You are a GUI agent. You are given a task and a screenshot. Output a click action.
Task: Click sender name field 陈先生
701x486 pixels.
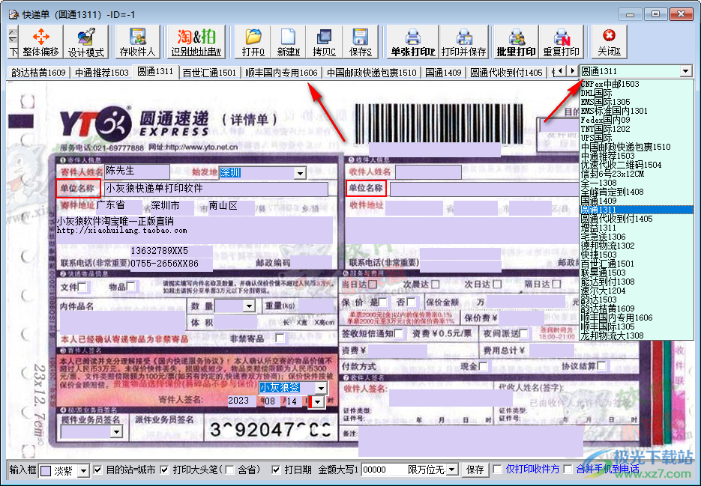pos(136,171)
